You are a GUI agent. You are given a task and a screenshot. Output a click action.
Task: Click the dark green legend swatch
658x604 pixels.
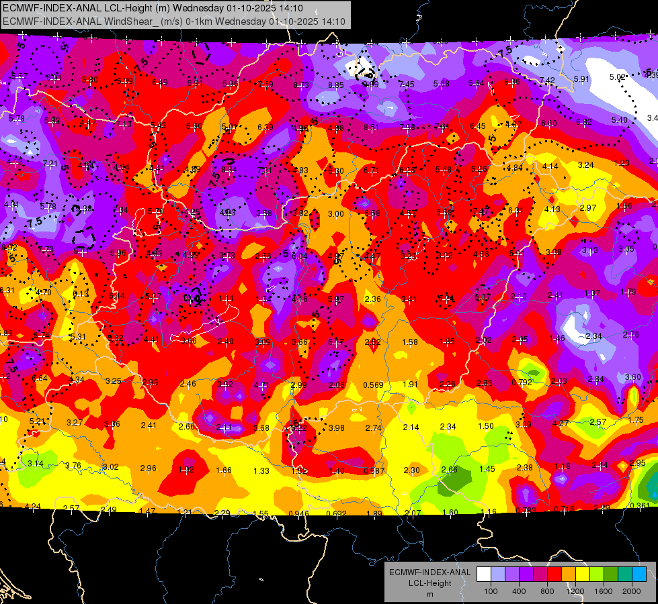click(611, 574)
